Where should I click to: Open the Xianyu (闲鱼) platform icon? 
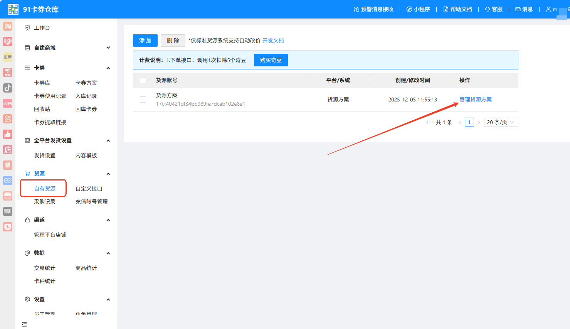(8, 57)
